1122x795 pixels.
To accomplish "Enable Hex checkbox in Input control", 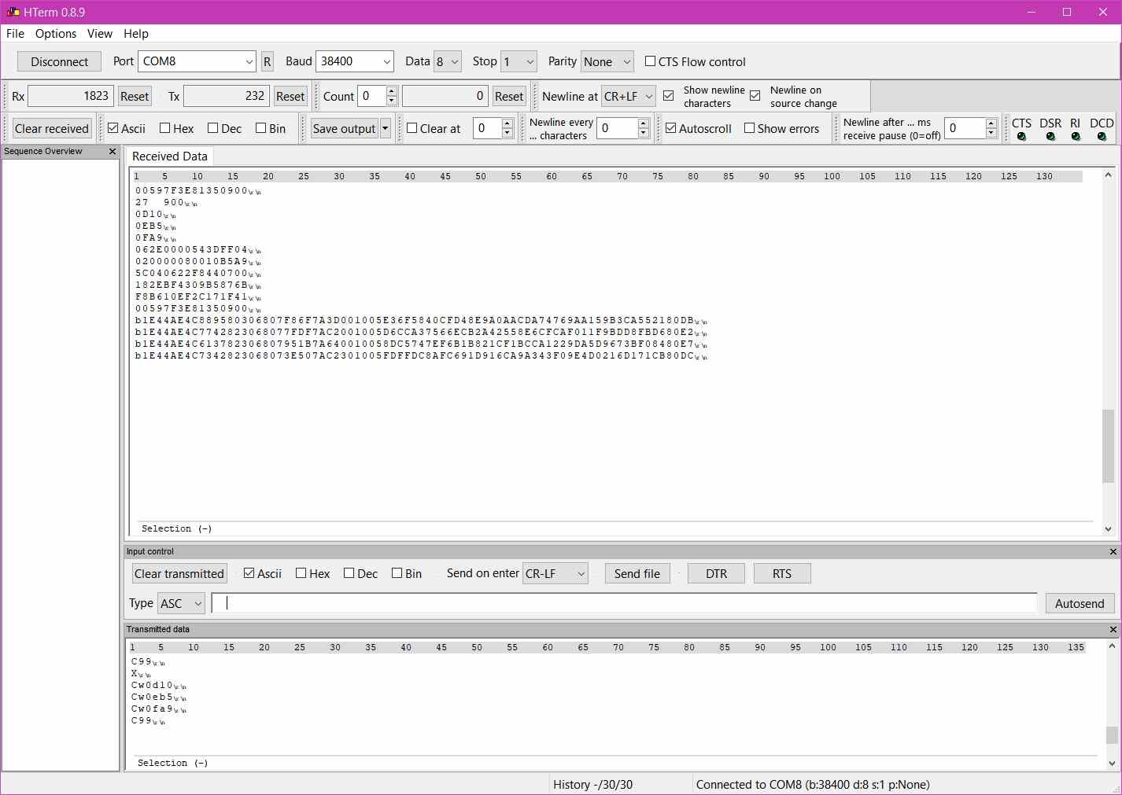I will click(x=301, y=573).
